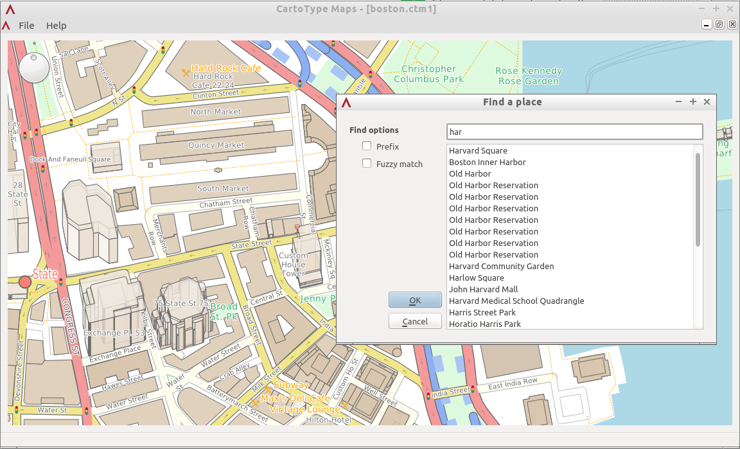Select John Harvard Mall in the list

point(483,289)
